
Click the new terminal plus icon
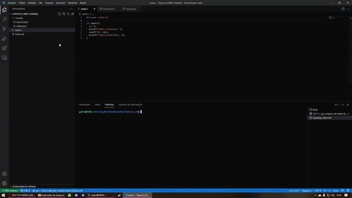336,105
